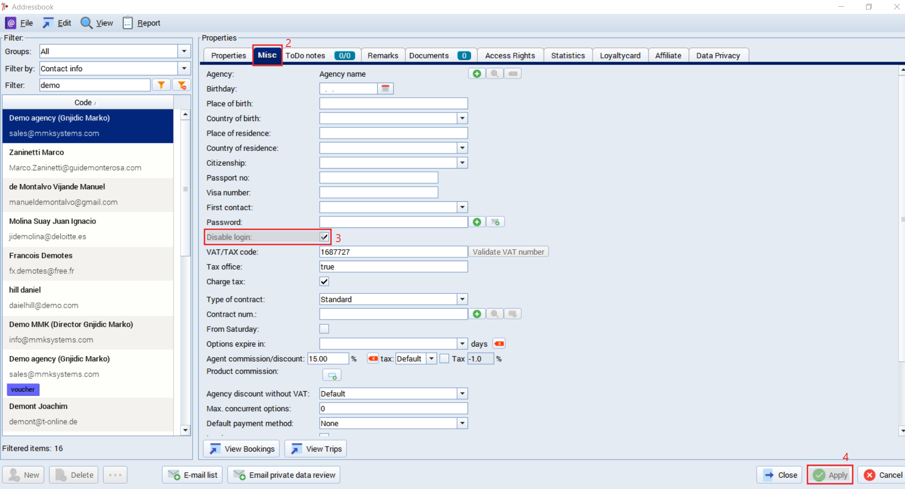Toggle the Charge tax checkbox
This screenshot has height=489, width=905.
coord(324,282)
